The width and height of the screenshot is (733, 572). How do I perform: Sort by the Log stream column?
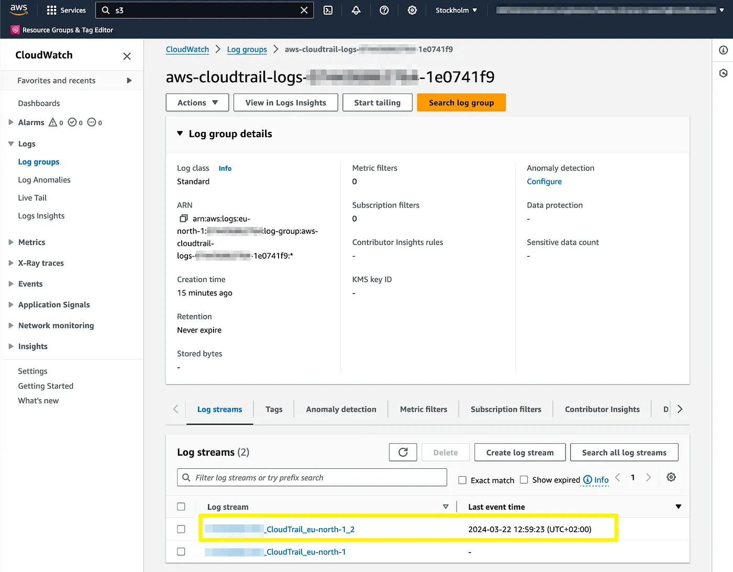[x=446, y=507]
